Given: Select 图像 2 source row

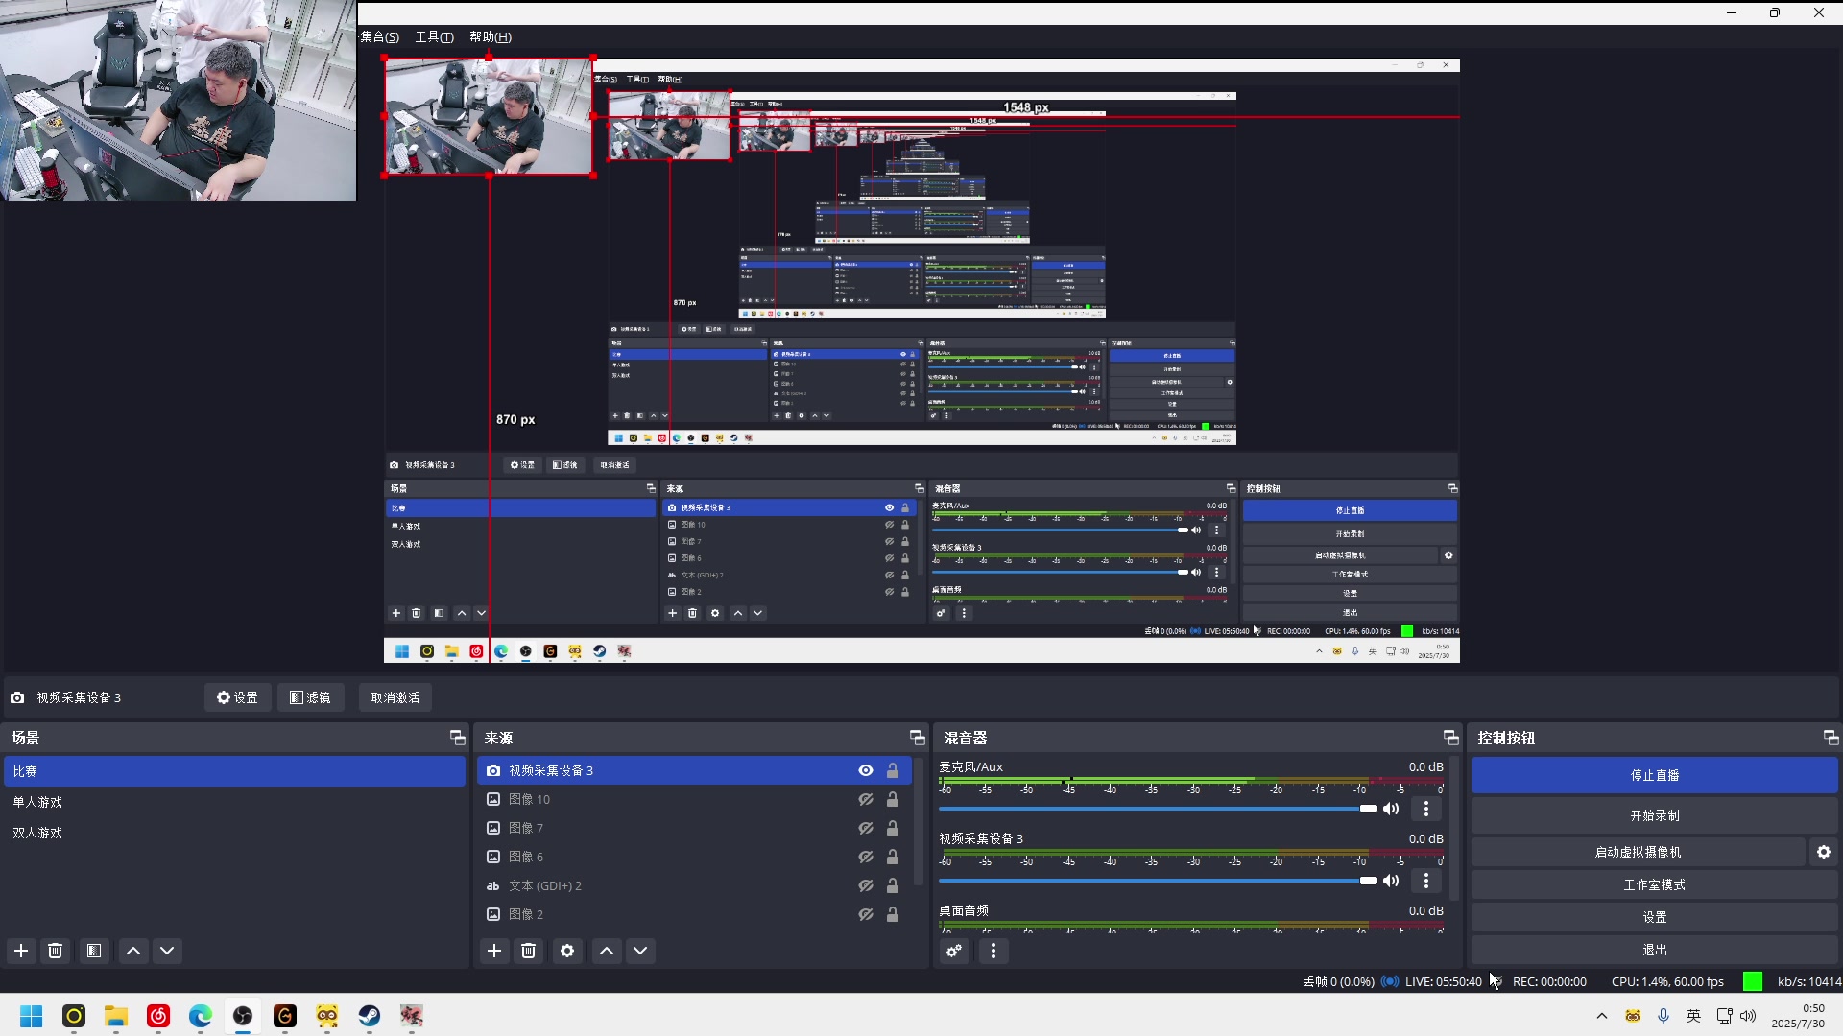Looking at the screenshot, I should coord(694,914).
